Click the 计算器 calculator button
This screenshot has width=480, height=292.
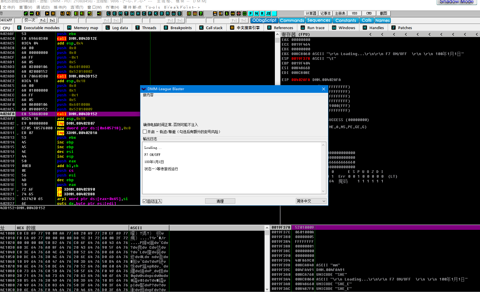[x=311, y=13]
